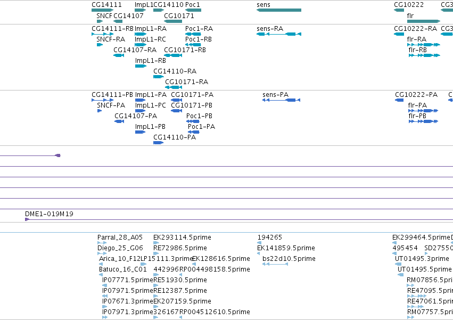Click the ImpL1-RC transcript label
This screenshot has width=453, height=320.
pos(150,39)
